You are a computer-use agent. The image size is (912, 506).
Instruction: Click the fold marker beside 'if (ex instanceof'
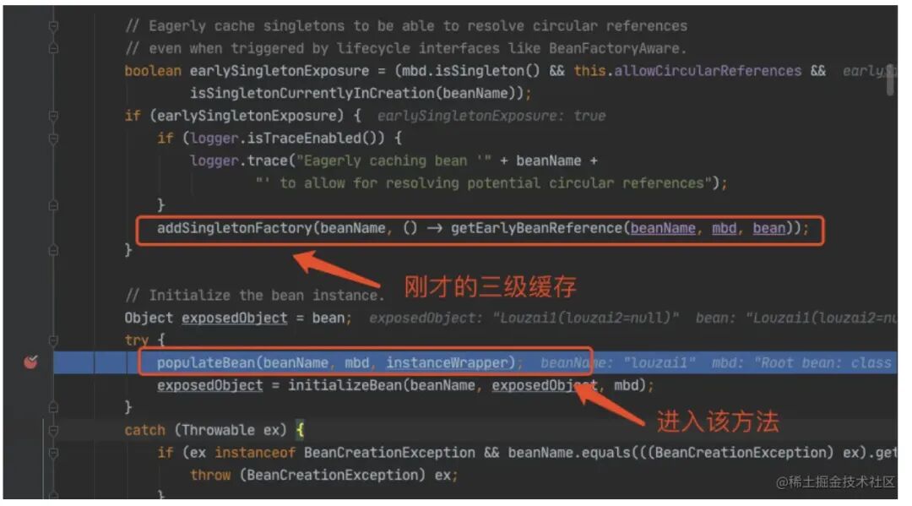click(53, 453)
